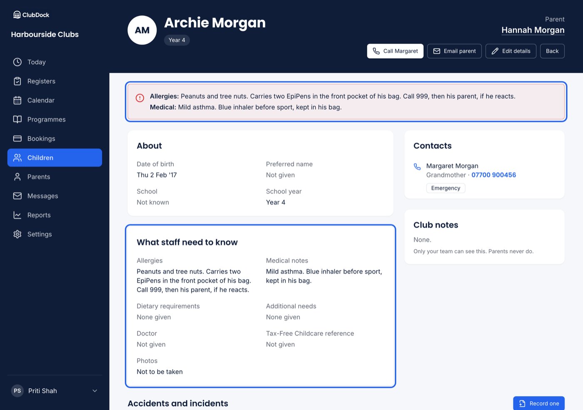Click the Archie Morgan heading
The height and width of the screenshot is (410, 583).
215,22
